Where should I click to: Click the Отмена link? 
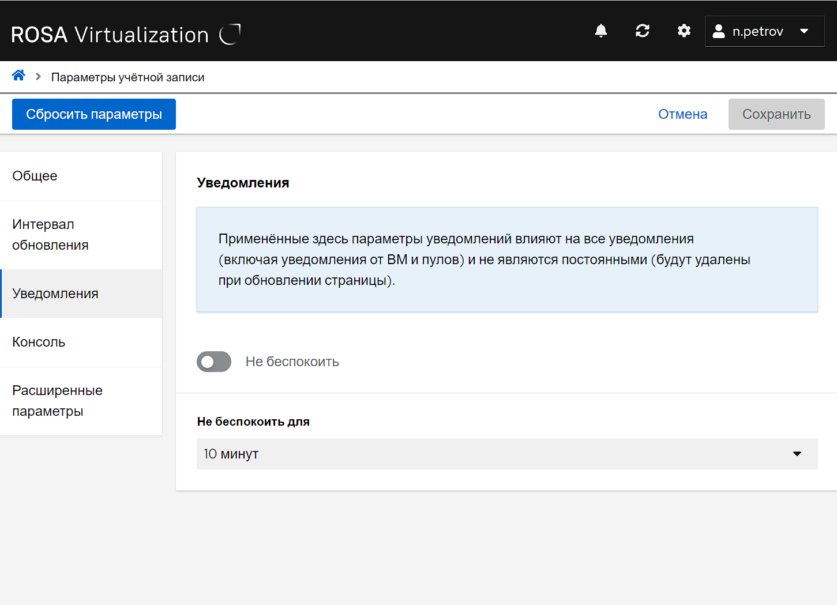[682, 114]
